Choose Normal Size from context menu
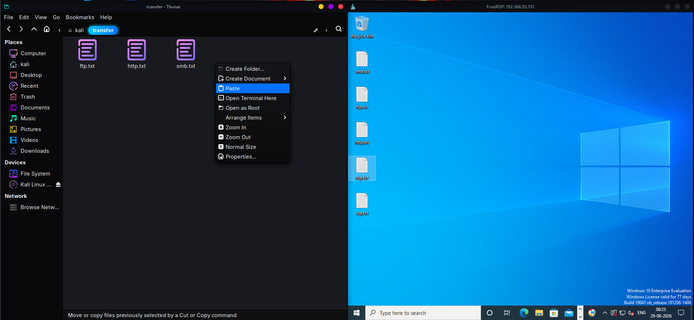This screenshot has width=694, height=320. tap(253, 147)
